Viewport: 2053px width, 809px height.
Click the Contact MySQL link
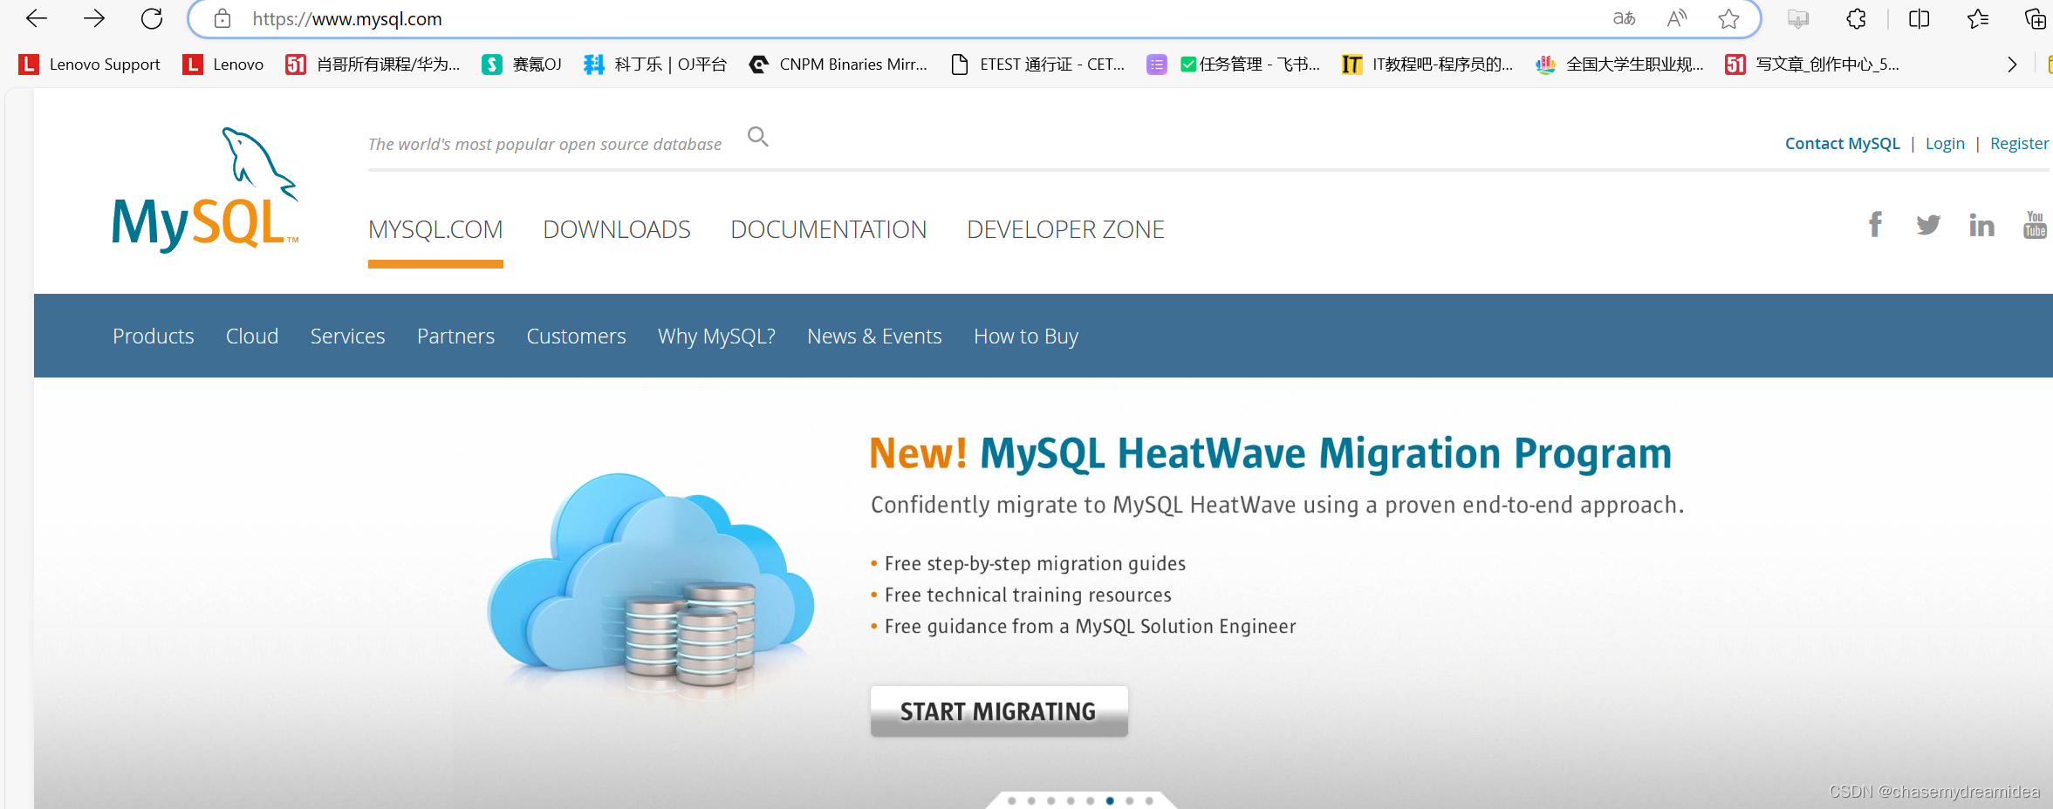[x=1842, y=144]
